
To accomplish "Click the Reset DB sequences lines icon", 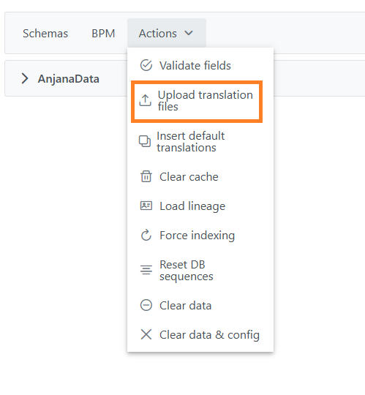I will pos(146,270).
